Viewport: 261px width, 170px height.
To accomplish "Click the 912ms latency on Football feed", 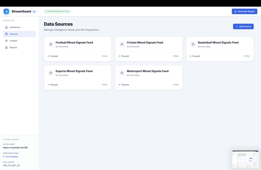I will click(x=105, y=56).
